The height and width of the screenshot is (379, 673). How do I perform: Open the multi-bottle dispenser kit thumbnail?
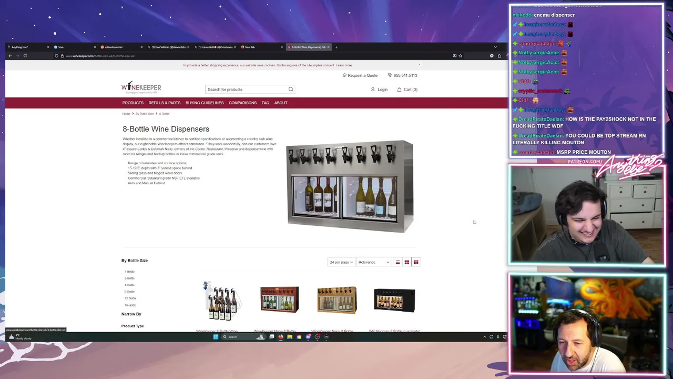coord(221,301)
